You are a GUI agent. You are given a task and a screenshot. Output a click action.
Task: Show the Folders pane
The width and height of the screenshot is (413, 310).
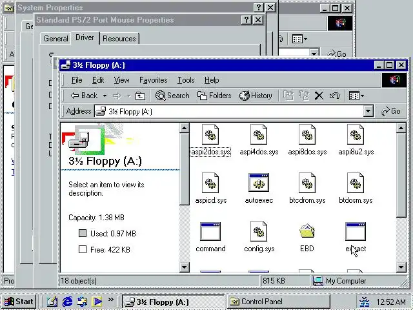click(x=214, y=96)
